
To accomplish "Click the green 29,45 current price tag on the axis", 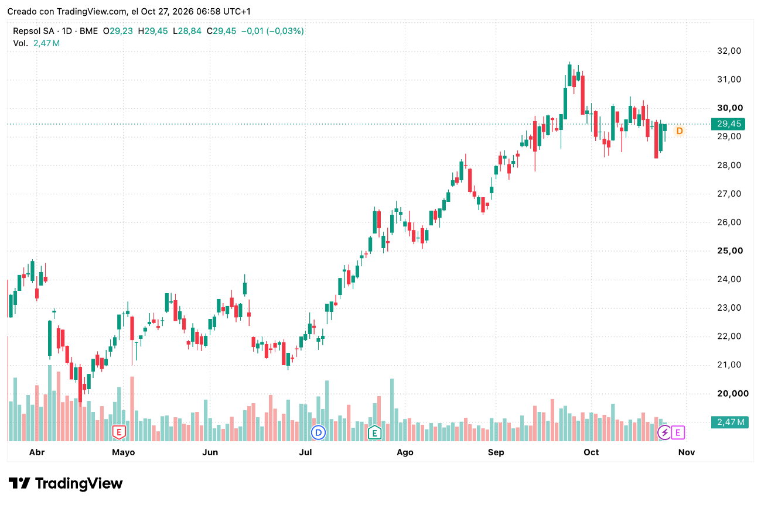I will (x=729, y=124).
